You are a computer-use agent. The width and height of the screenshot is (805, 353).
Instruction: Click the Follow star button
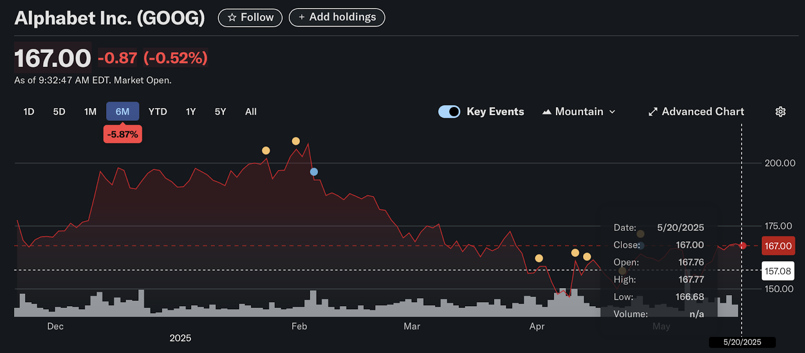pyautogui.click(x=250, y=18)
